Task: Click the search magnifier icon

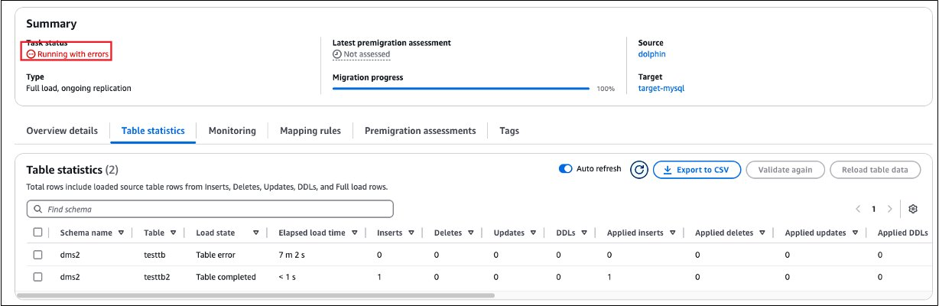Action: click(37, 209)
